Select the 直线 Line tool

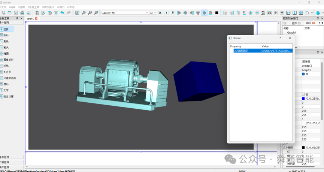tap(4, 41)
